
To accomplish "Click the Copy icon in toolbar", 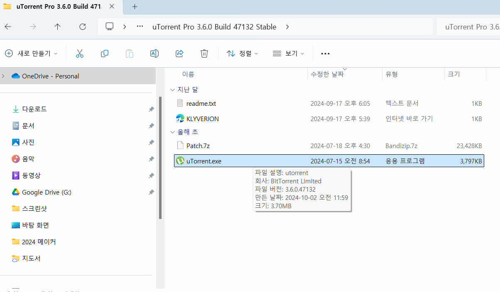I will click(105, 54).
